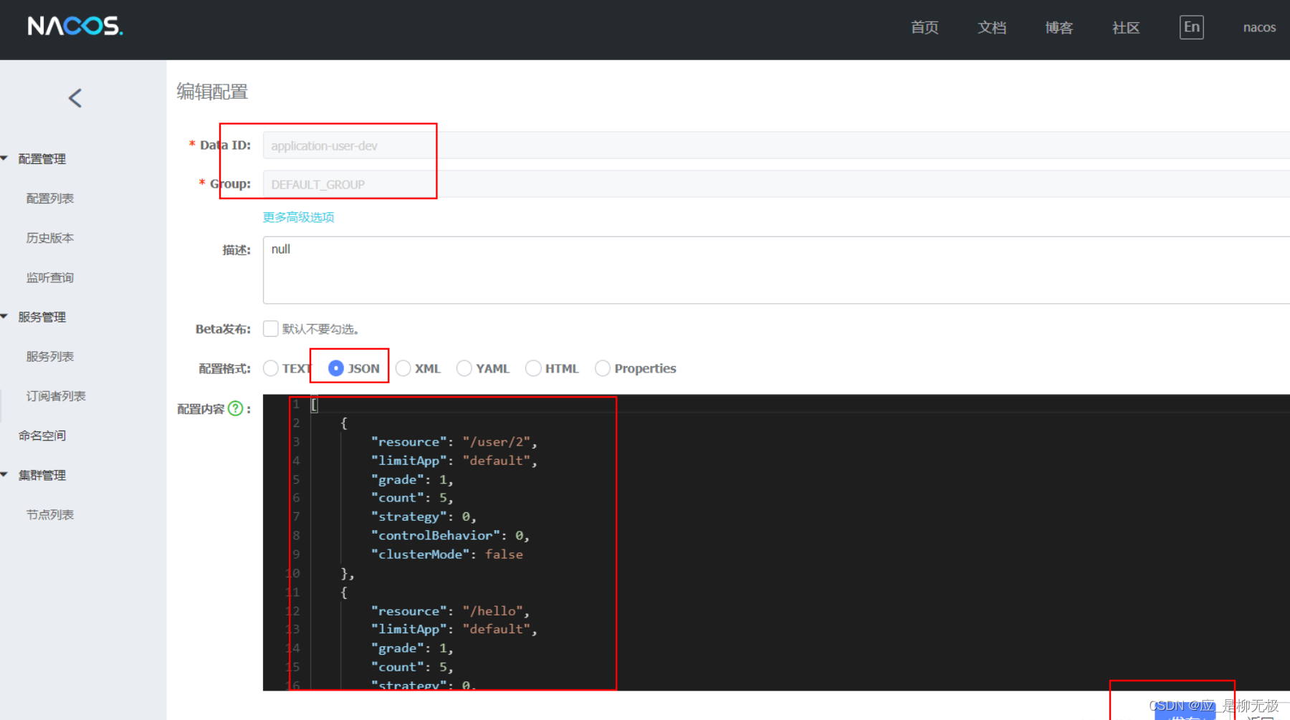Click the 描述 textarea
The image size is (1290, 720).
[x=776, y=270]
